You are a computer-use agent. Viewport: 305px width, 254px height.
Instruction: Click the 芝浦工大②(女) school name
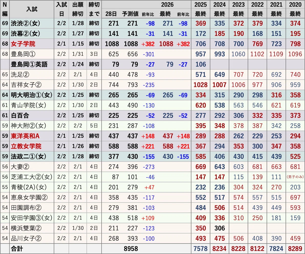(31, 177)
